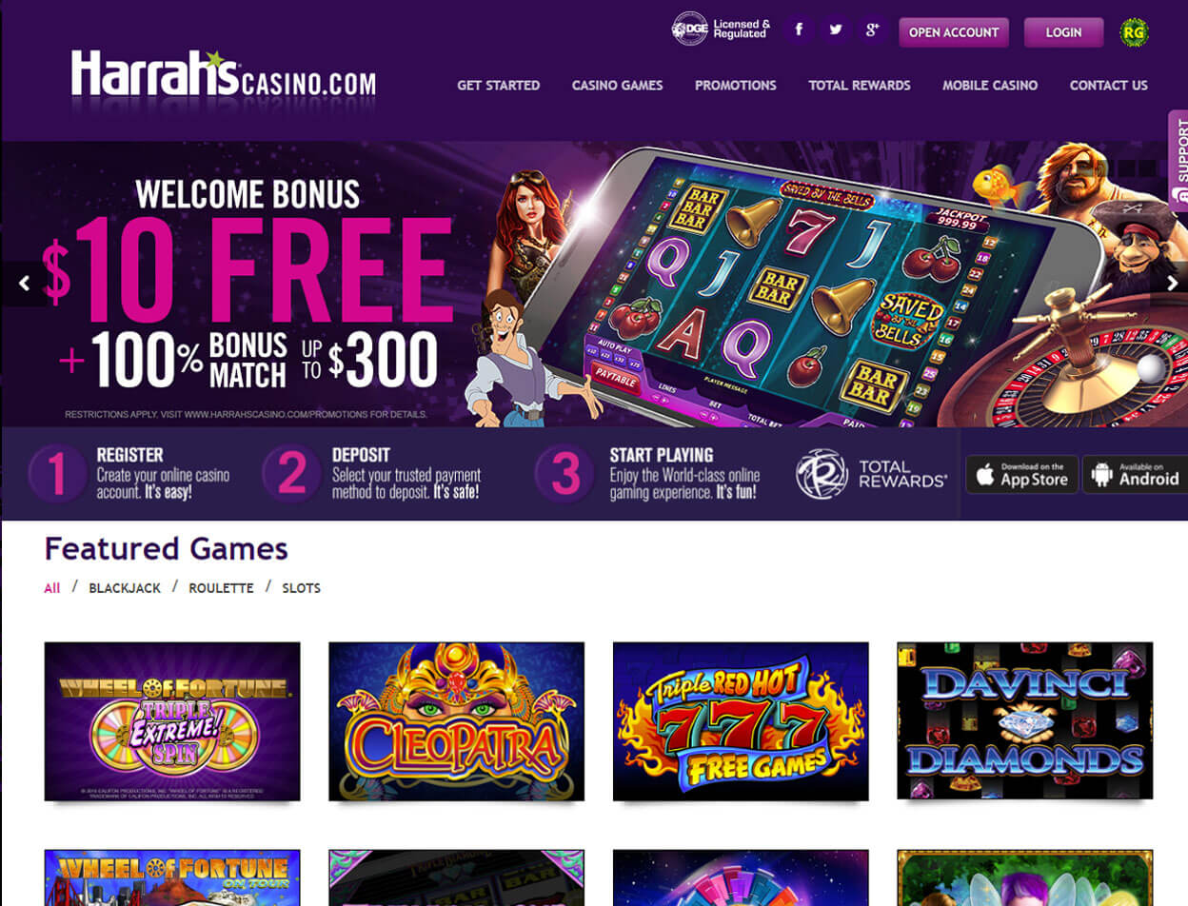Click the DGE Licensed & Regulated badge
Screen dimensions: 1188x906
tap(721, 30)
